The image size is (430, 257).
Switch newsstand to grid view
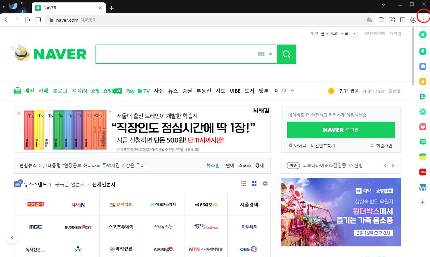tap(254, 184)
